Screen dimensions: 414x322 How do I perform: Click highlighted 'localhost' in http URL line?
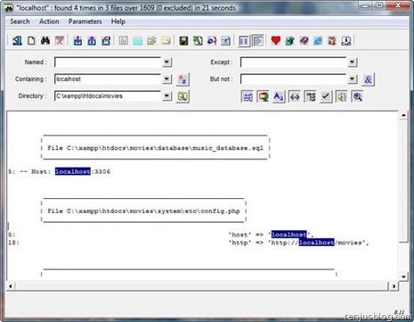[317, 243]
